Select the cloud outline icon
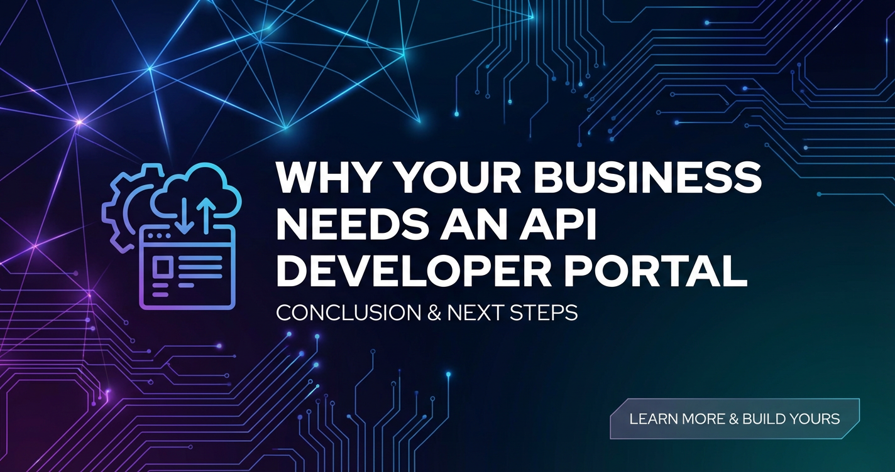This screenshot has width=895, height=472. (196, 188)
